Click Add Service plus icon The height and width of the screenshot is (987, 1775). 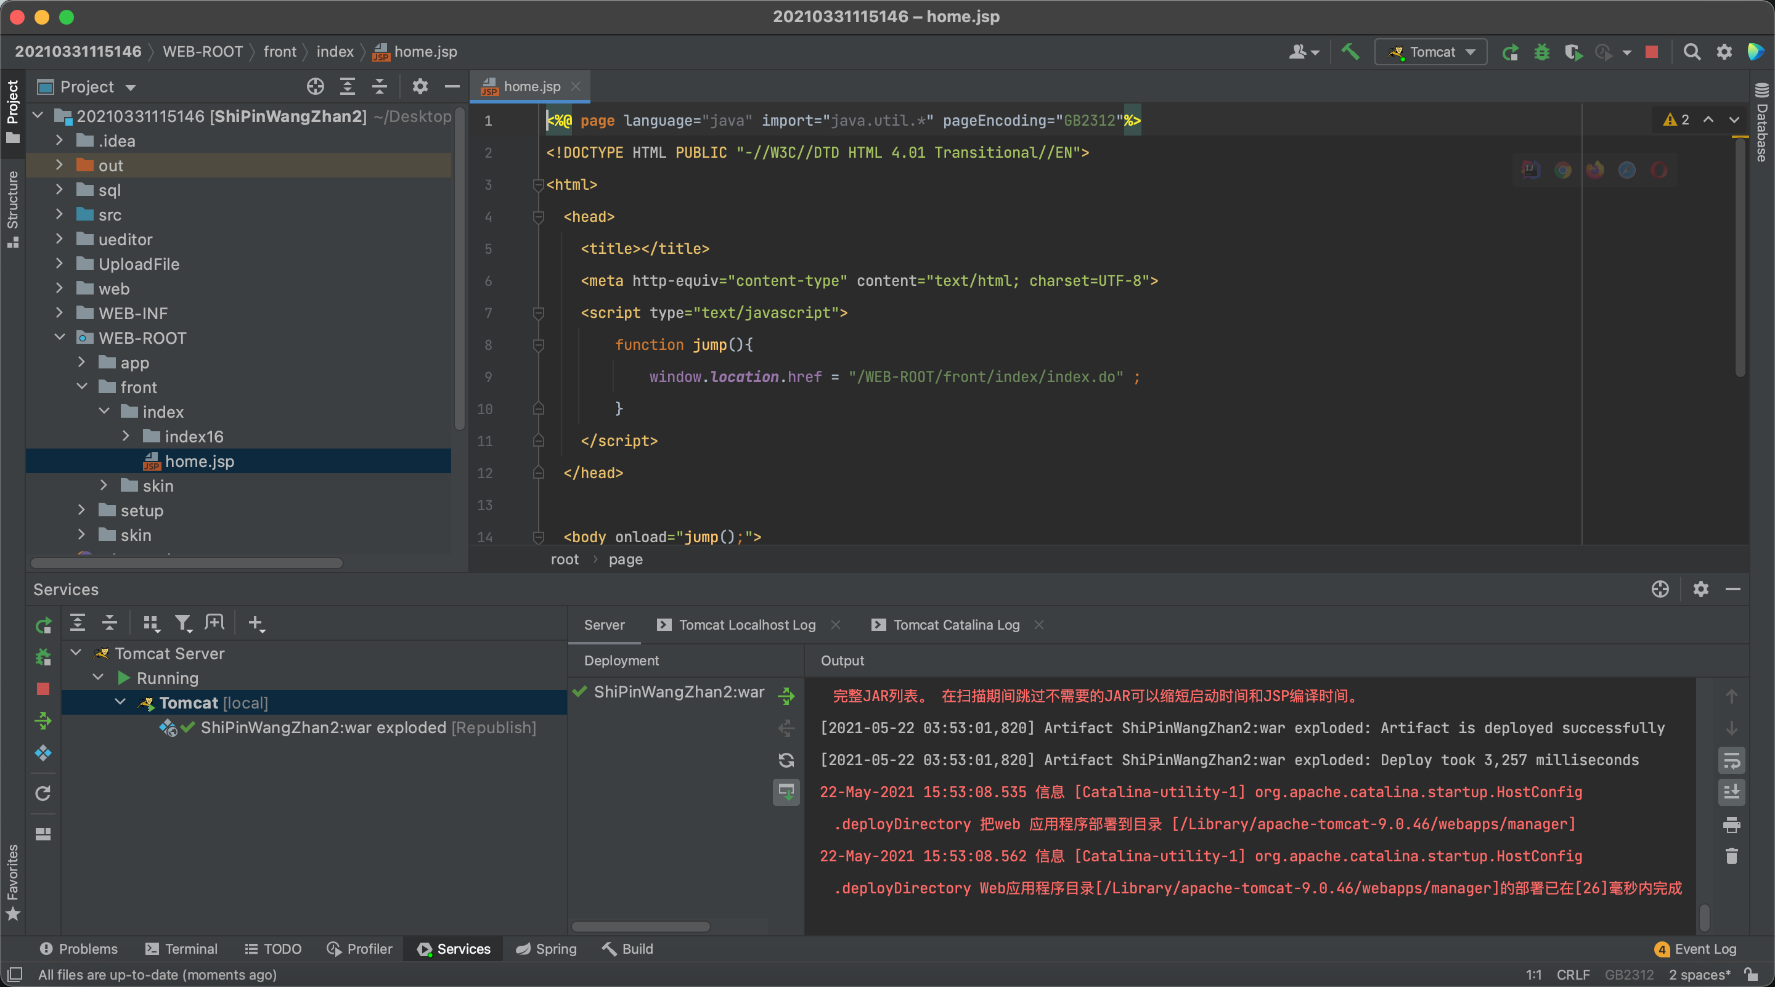[256, 623]
